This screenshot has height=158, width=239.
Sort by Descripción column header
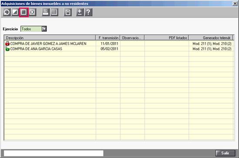tap(50, 38)
